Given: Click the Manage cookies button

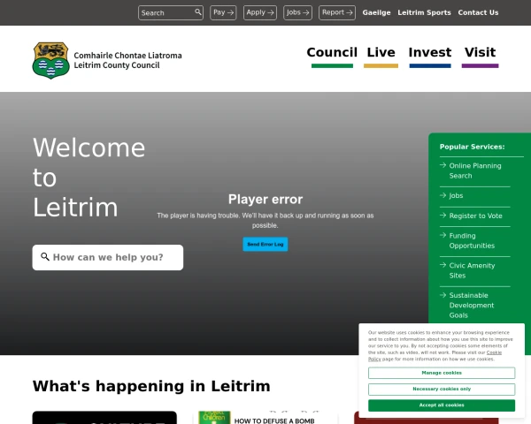Looking at the screenshot, I should coord(442,373).
